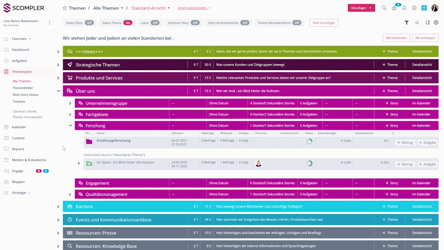Open the user profile avatar
The width and height of the screenshot is (444, 250).
435,8
